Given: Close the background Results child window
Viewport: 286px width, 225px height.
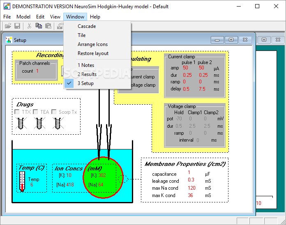Looking at the screenshot, I should (278, 40).
